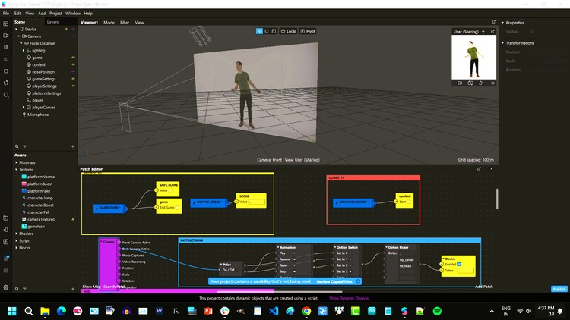Toggle Local coordinate mode in the viewport
The image size is (570, 320).
point(288,31)
